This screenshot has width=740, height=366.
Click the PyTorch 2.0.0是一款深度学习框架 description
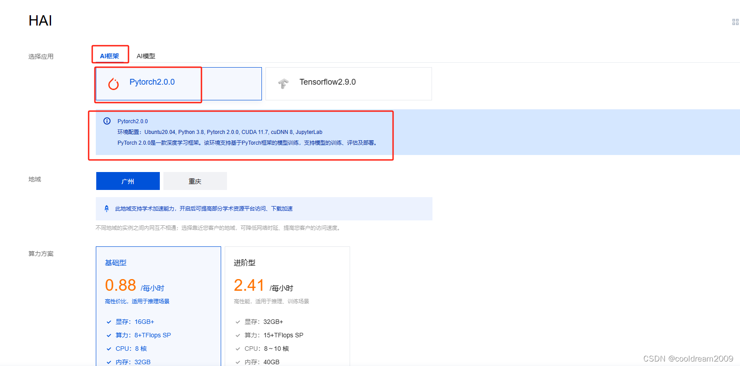coord(248,143)
